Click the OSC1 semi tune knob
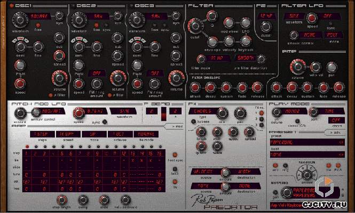 (x=21, y=47)
